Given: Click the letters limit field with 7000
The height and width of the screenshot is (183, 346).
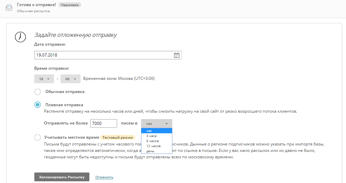Looking at the screenshot, I should [104, 123].
